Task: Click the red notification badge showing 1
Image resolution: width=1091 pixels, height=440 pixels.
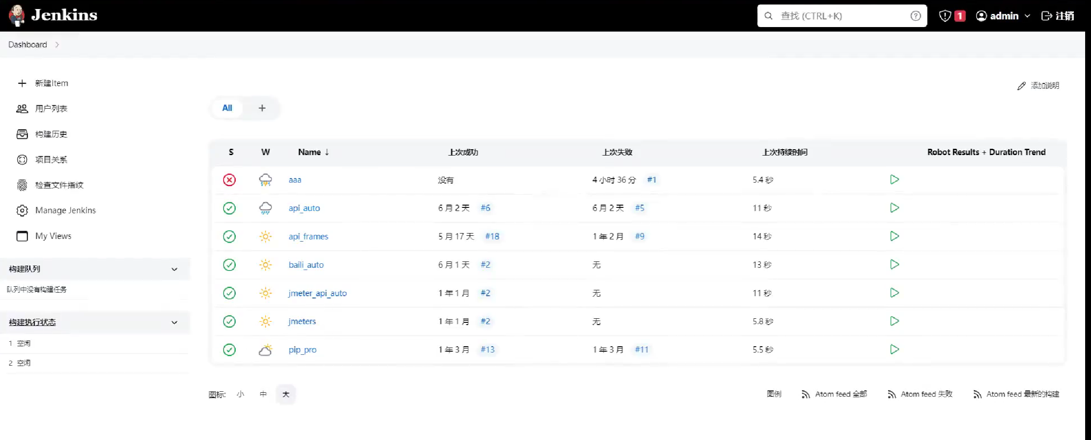Action: (960, 16)
